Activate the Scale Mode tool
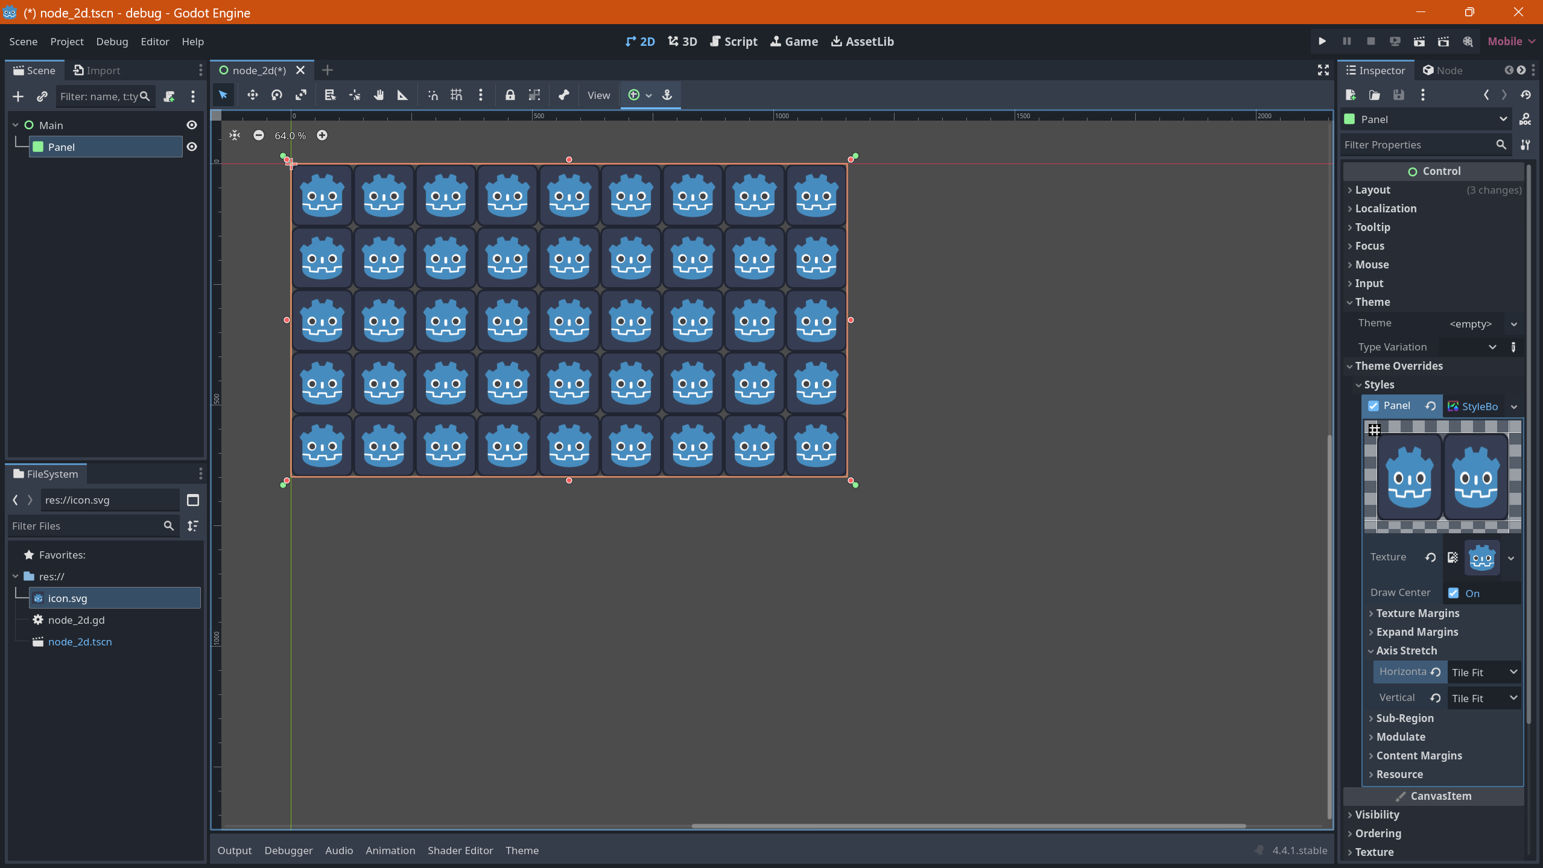 [x=300, y=95]
